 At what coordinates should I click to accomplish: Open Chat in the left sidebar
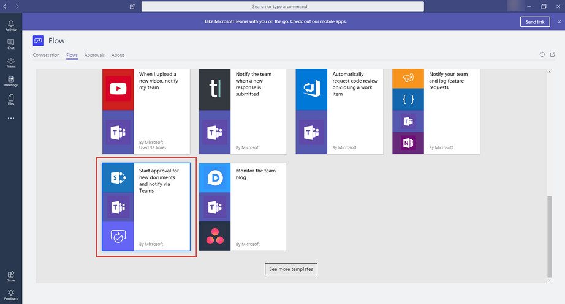pos(11,44)
